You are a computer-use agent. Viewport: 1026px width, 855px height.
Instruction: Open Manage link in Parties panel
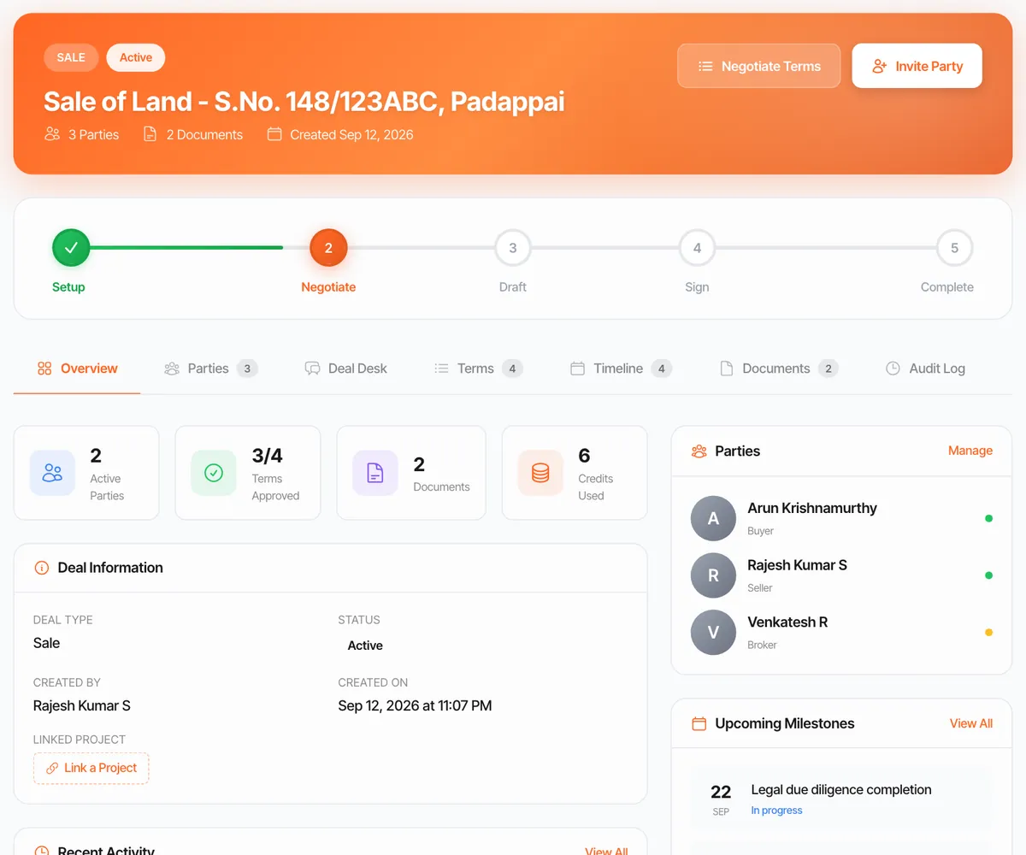point(970,451)
